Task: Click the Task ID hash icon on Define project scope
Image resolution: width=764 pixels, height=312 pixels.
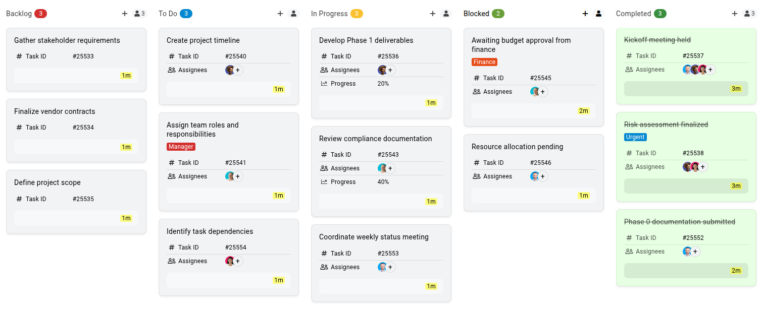Action: pyautogui.click(x=18, y=199)
